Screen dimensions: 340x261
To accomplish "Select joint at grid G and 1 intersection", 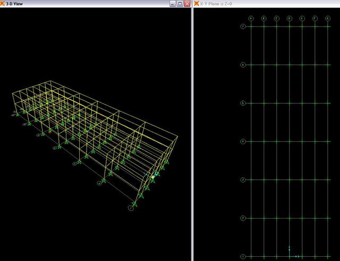I will click(x=328, y=257).
